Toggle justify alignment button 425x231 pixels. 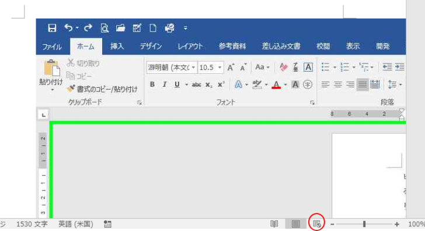[363, 85]
